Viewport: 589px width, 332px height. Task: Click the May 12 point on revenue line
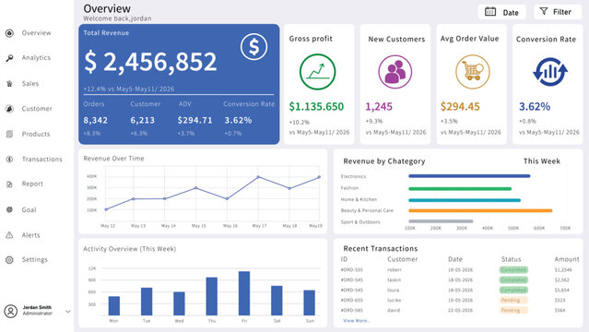pyautogui.click(x=106, y=209)
